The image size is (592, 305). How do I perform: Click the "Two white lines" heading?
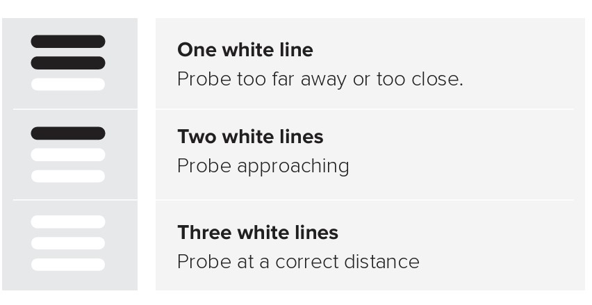(x=250, y=137)
